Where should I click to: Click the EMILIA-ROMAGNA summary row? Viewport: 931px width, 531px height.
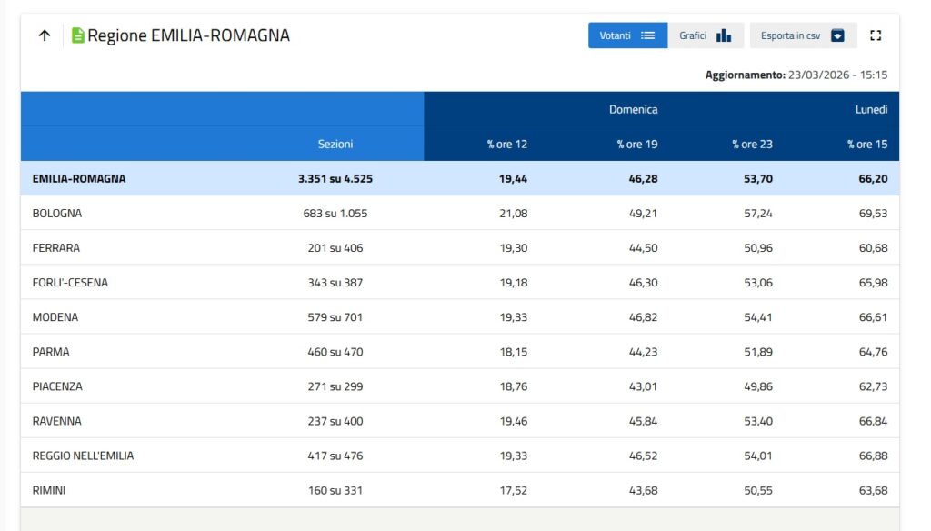point(79,179)
